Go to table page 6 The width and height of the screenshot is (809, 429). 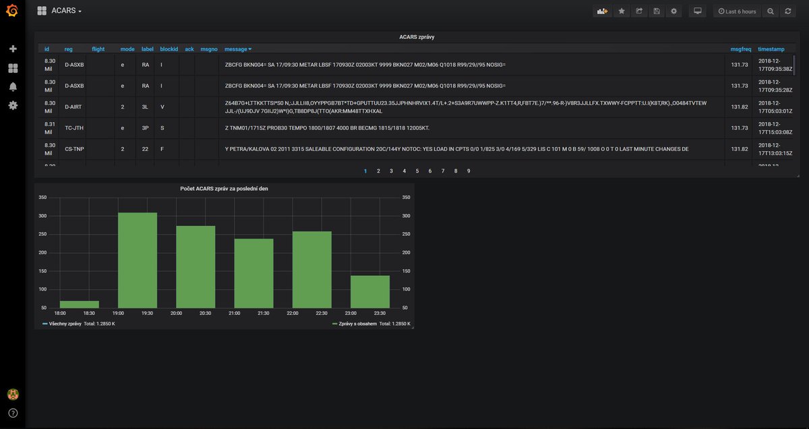(x=430, y=171)
